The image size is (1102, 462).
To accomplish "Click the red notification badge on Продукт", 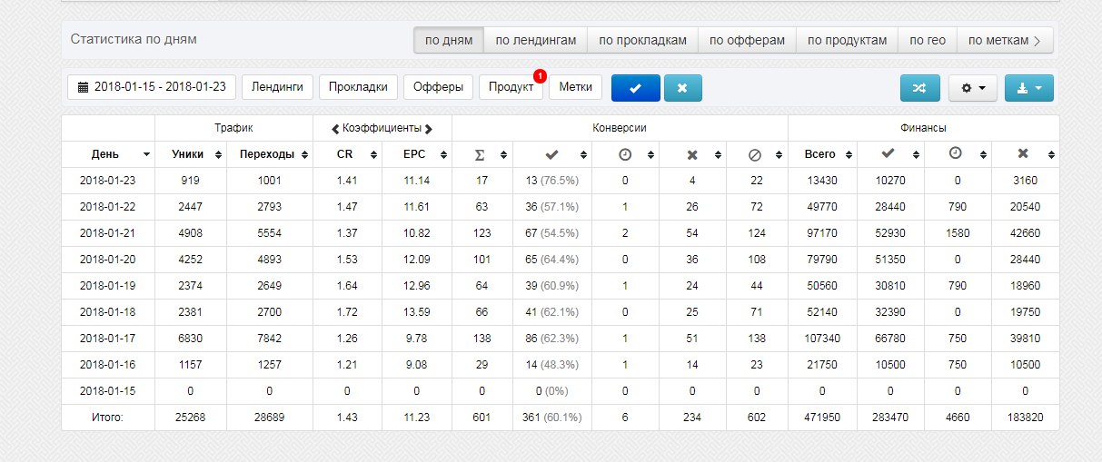I will [540, 75].
